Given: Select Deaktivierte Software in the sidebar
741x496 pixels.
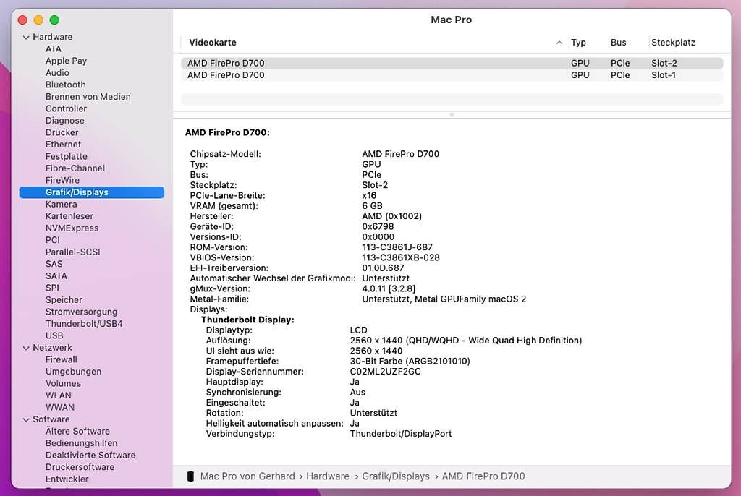Looking at the screenshot, I should click(x=90, y=456).
